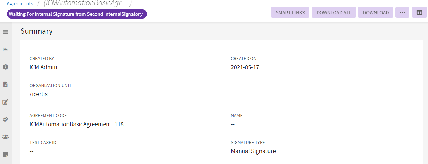Click the Smart Links button

(x=290, y=13)
